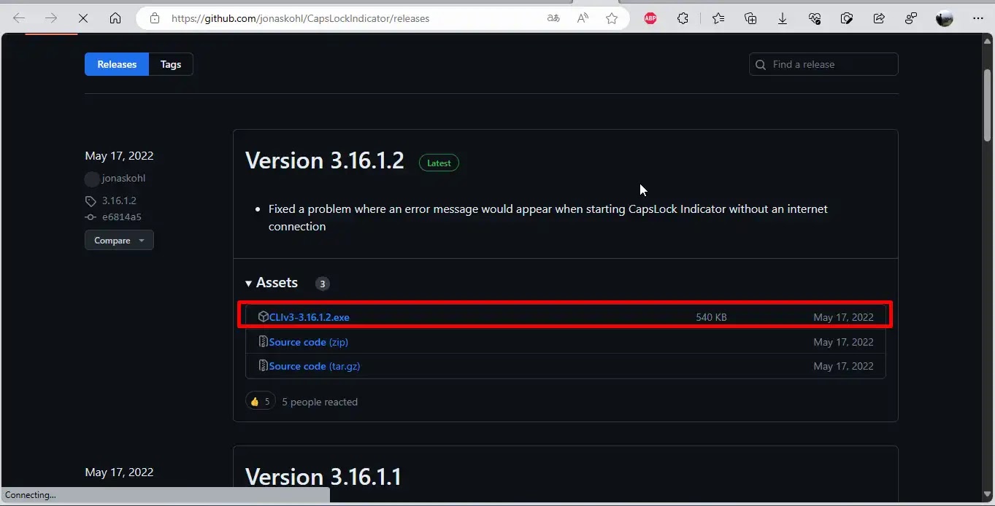This screenshot has width=995, height=506.
Task: Add this page to favorites star
Action: pos(612,18)
